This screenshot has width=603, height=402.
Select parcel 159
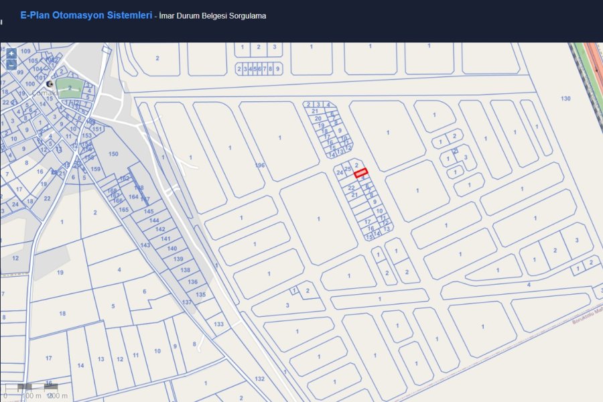tap(96, 170)
